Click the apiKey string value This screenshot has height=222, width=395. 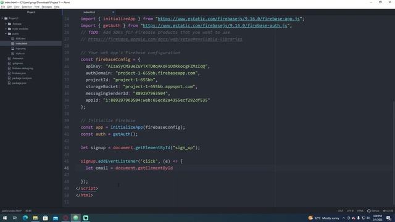pos(156,66)
